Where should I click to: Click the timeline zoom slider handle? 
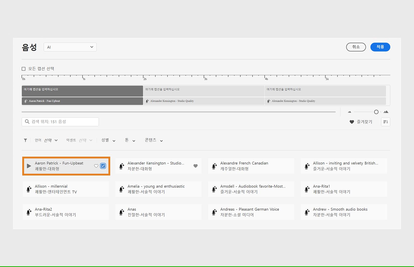[x=376, y=112]
